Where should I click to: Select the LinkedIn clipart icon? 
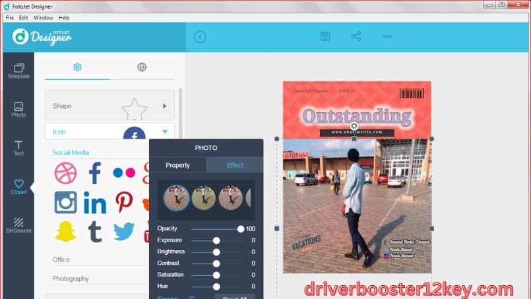point(95,203)
